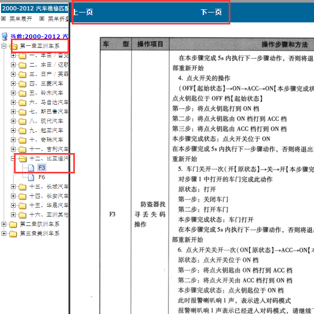Expand the 四、三菱汽车 node
The image size is (314, 314).
click(13, 83)
